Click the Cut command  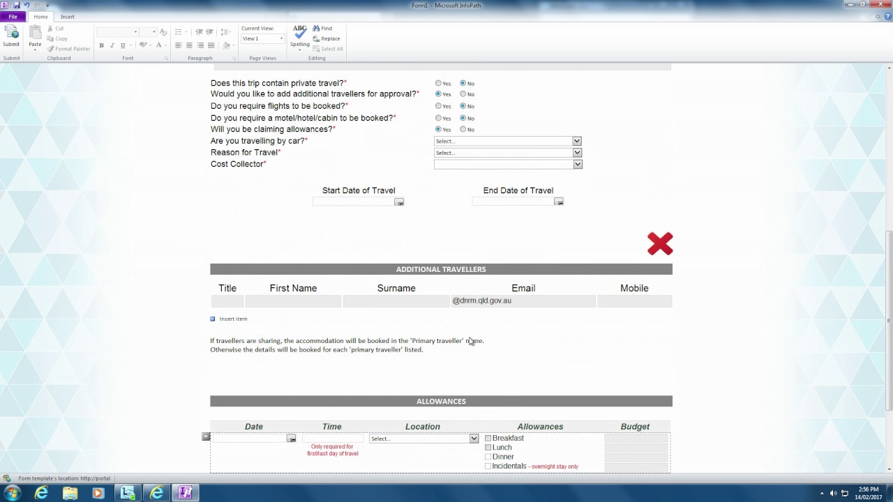coord(56,29)
